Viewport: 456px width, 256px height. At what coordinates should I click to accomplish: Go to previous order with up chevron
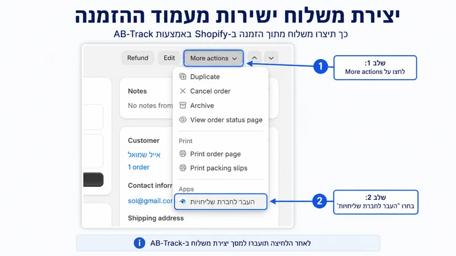(x=254, y=58)
